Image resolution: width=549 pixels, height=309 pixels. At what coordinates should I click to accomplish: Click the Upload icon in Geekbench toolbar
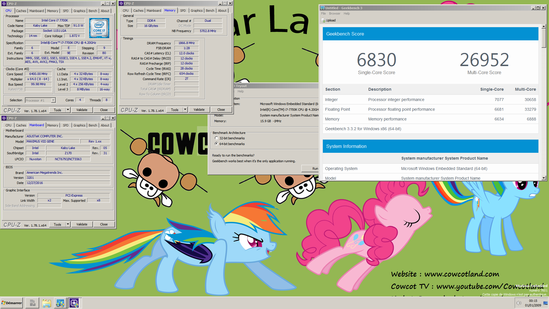pyautogui.click(x=323, y=21)
